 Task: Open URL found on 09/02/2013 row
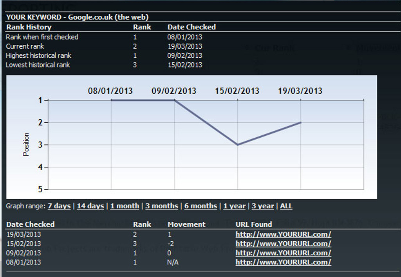pos(283,253)
